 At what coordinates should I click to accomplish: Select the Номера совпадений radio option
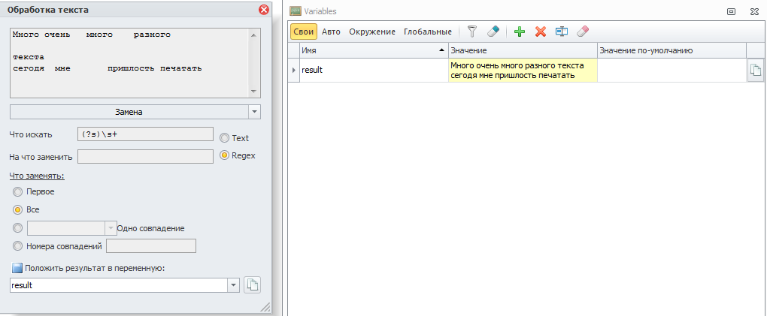[x=18, y=246]
